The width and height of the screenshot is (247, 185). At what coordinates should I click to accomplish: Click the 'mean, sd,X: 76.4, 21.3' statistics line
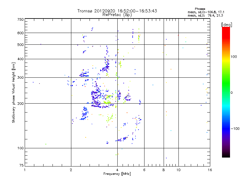click(x=205, y=15)
